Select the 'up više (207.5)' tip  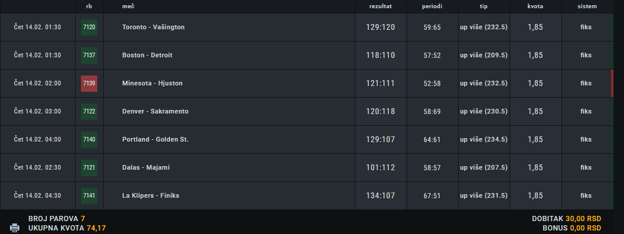pos(484,168)
